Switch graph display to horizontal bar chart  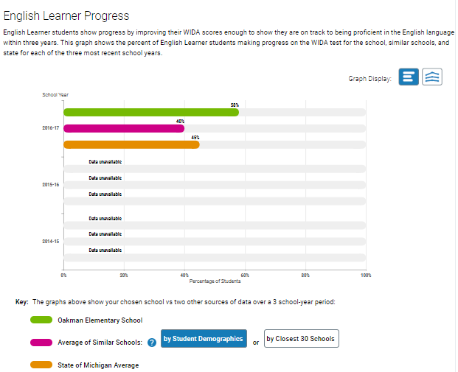click(409, 77)
